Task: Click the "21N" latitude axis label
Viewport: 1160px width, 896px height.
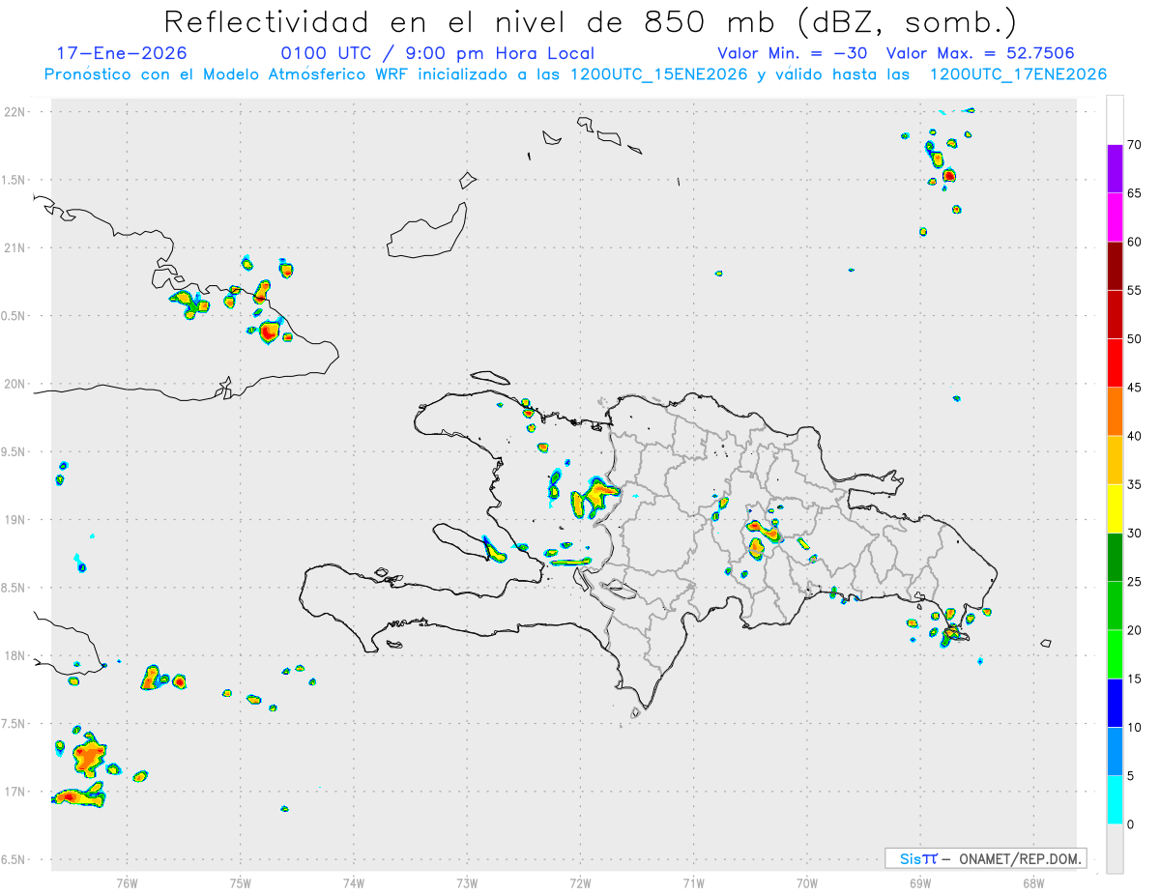Action: 14,247
